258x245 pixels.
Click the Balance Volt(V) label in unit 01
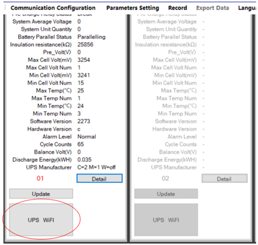(x=53, y=152)
